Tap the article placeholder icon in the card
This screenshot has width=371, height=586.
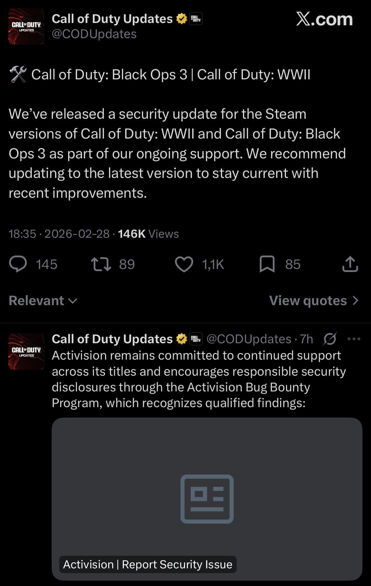207,499
